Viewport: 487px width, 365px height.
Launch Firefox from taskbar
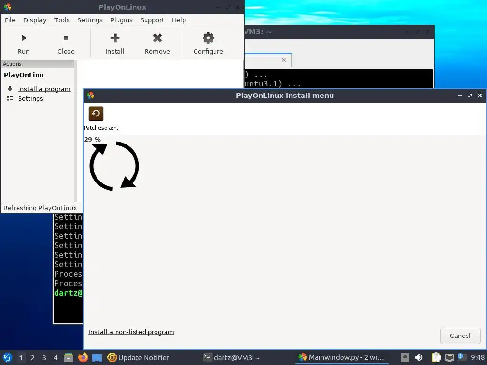pyautogui.click(x=83, y=357)
